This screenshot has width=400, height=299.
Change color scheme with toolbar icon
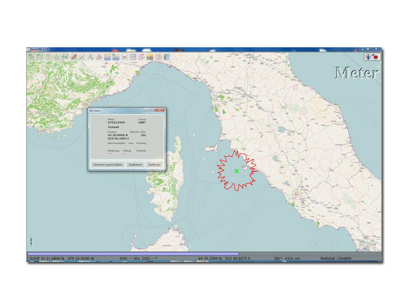150,57
